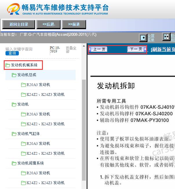Viewport: 175px width, 189px height.
Task: Select the 发动机总成 tree item
Action: [x=27, y=75]
